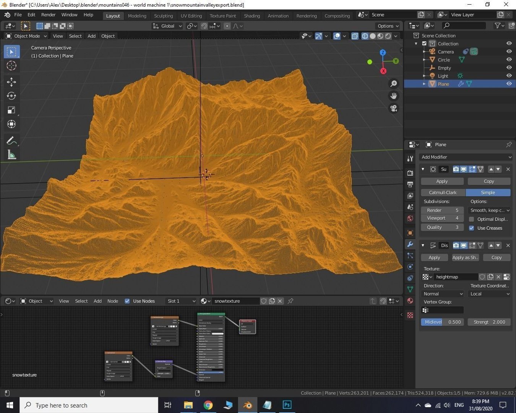516x413 pixels.
Task: Enable Optimal Display checkbox
Action: point(472,219)
